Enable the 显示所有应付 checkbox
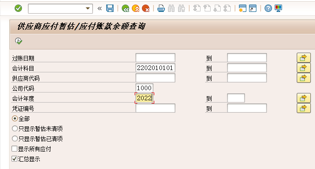The height and width of the screenshot is (169, 315). pos(15,149)
